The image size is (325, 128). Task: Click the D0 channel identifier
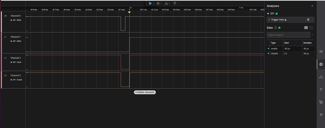point(6,16)
